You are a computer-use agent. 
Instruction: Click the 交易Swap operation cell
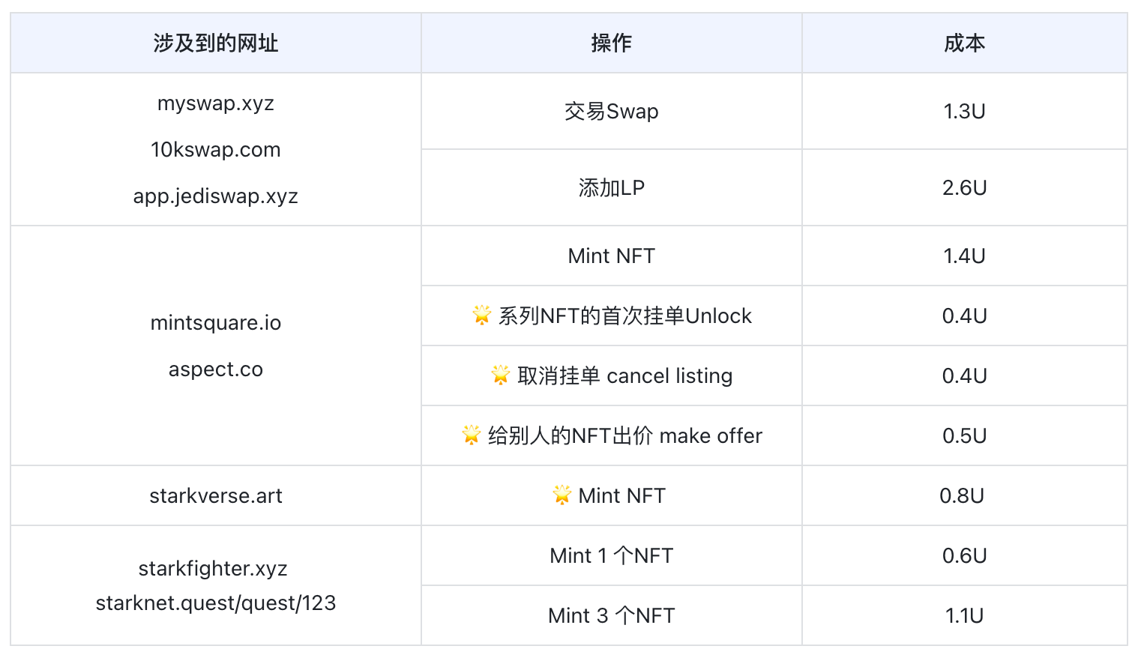pos(612,112)
